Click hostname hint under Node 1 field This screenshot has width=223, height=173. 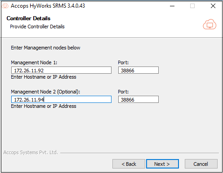44,77
